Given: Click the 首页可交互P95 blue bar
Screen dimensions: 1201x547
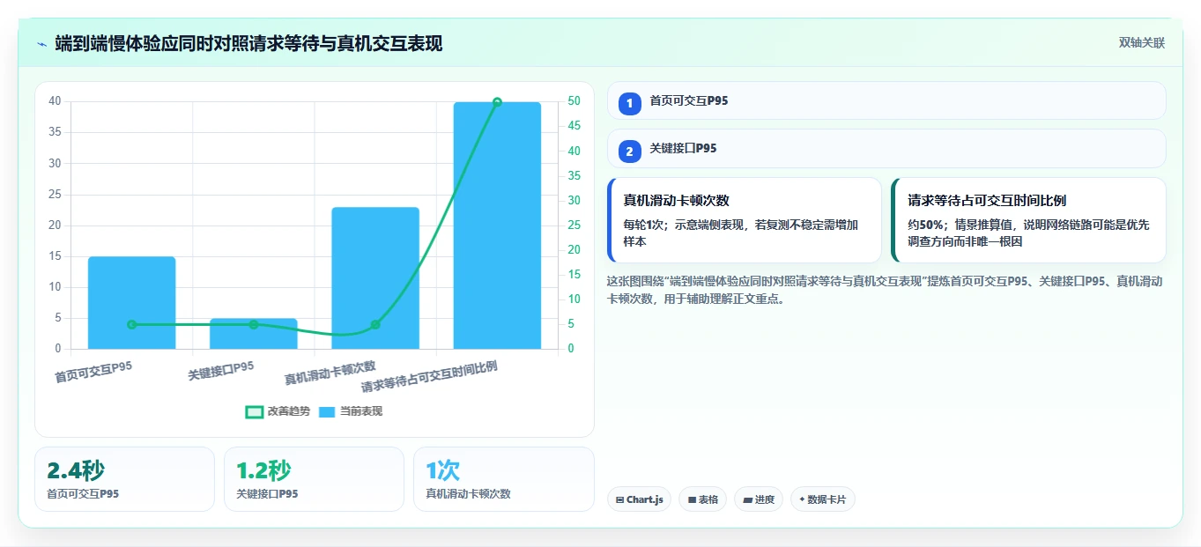Looking at the screenshot, I should coord(131,302).
